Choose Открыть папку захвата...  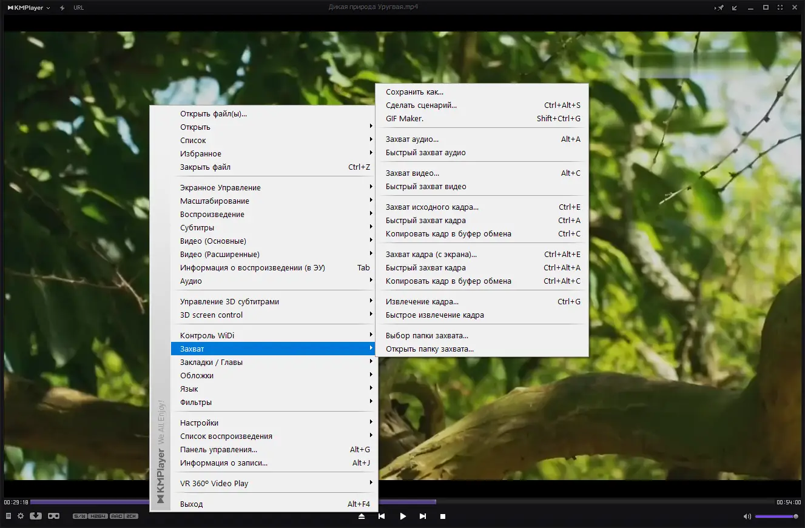click(482, 349)
